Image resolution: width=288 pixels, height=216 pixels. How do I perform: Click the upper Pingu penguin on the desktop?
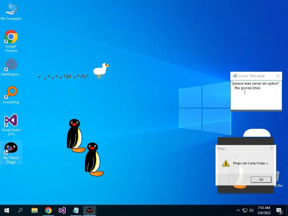75,136
